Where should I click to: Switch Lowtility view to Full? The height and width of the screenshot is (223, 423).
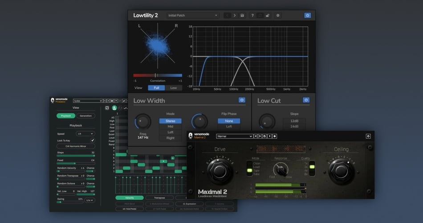pyautogui.click(x=156, y=88)
